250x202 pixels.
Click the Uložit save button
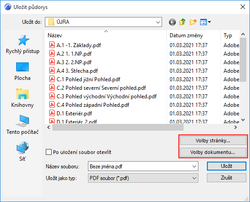tap(226, 166)
